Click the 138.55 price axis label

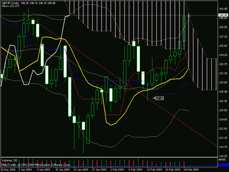223,28
